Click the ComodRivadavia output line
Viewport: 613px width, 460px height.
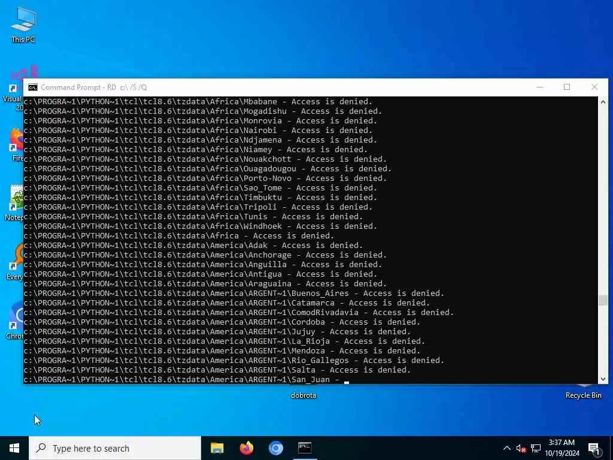(x=239, y=312)
